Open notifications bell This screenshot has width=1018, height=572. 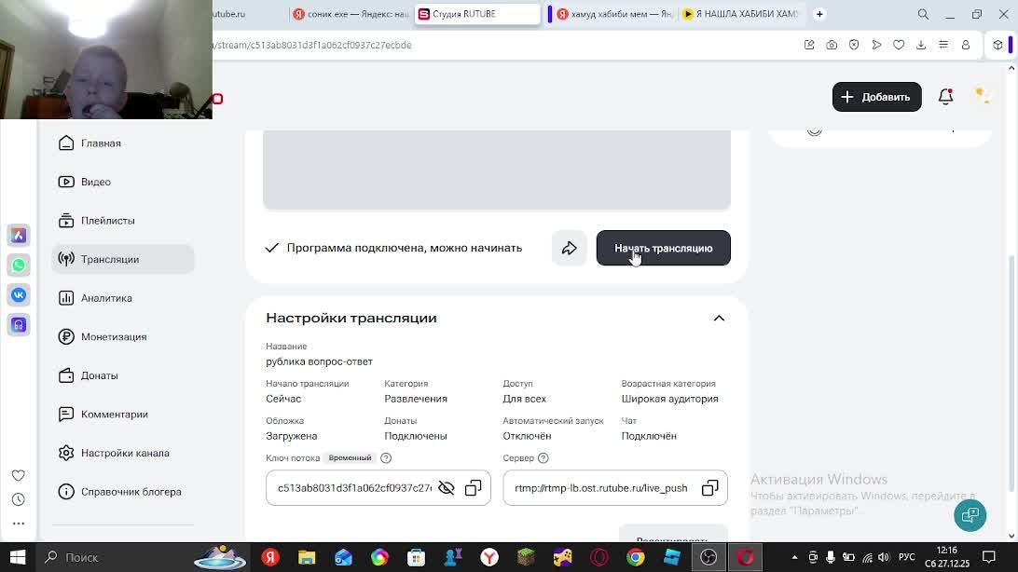click(946, 97)
